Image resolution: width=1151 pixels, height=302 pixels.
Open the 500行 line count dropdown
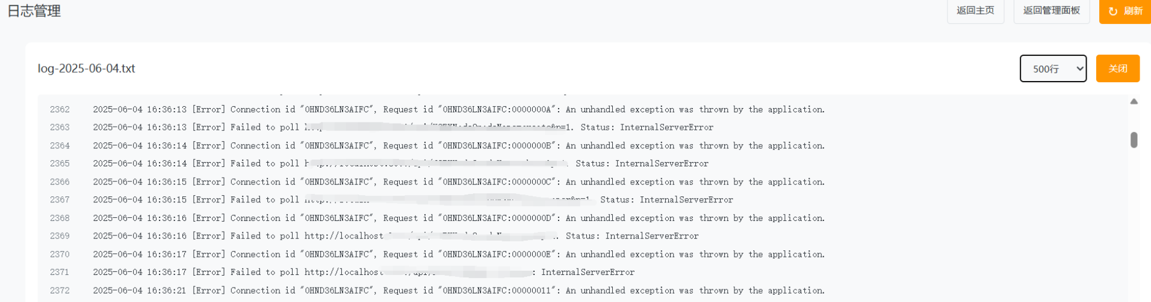click(x=1053, y=68)
